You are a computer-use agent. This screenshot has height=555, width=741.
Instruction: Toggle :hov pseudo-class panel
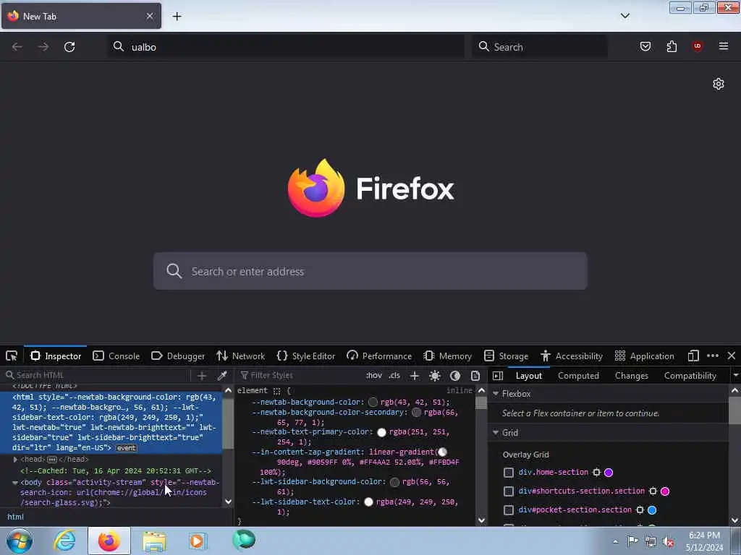click(x=374, y=376)
